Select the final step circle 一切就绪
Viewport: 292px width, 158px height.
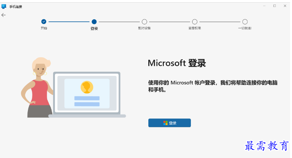[x=245, y=22]
